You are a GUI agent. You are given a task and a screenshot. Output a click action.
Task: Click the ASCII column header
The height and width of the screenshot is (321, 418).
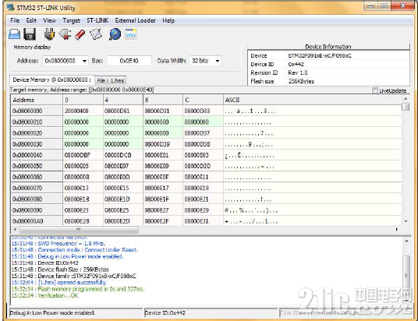[312, 100]
